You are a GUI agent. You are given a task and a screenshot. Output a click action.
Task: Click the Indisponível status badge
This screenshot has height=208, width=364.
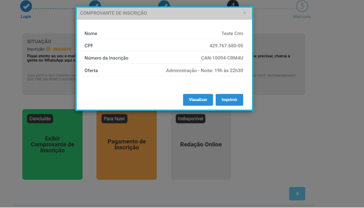point(190,119)
